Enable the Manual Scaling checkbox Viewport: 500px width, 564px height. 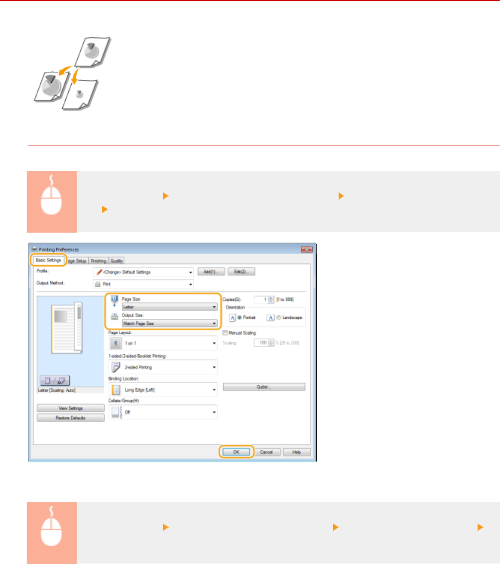point(225,333)
